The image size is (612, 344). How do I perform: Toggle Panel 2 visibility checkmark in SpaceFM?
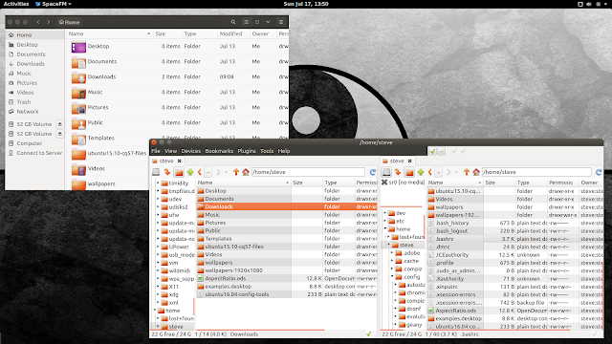coord(441,151)
